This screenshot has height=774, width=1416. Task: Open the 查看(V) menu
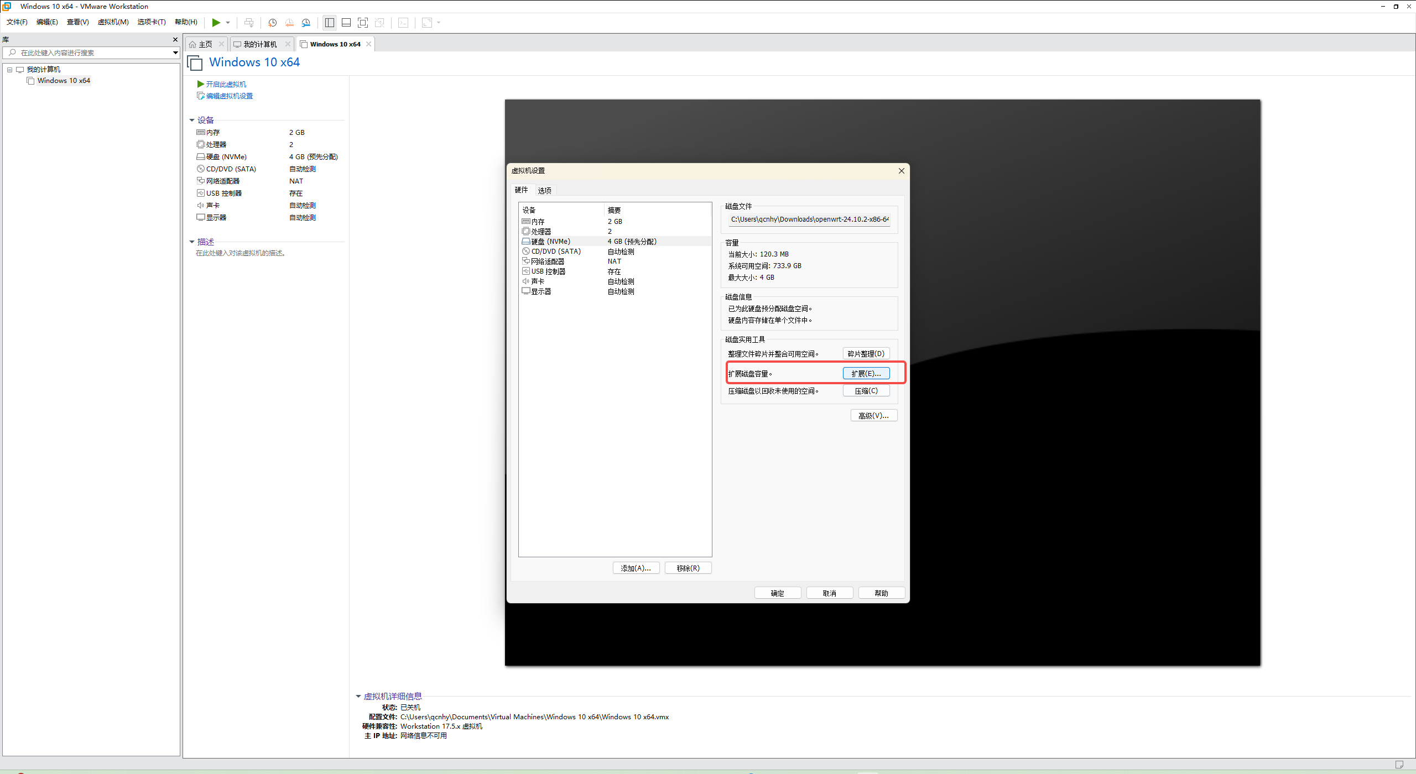click(78, 22)
